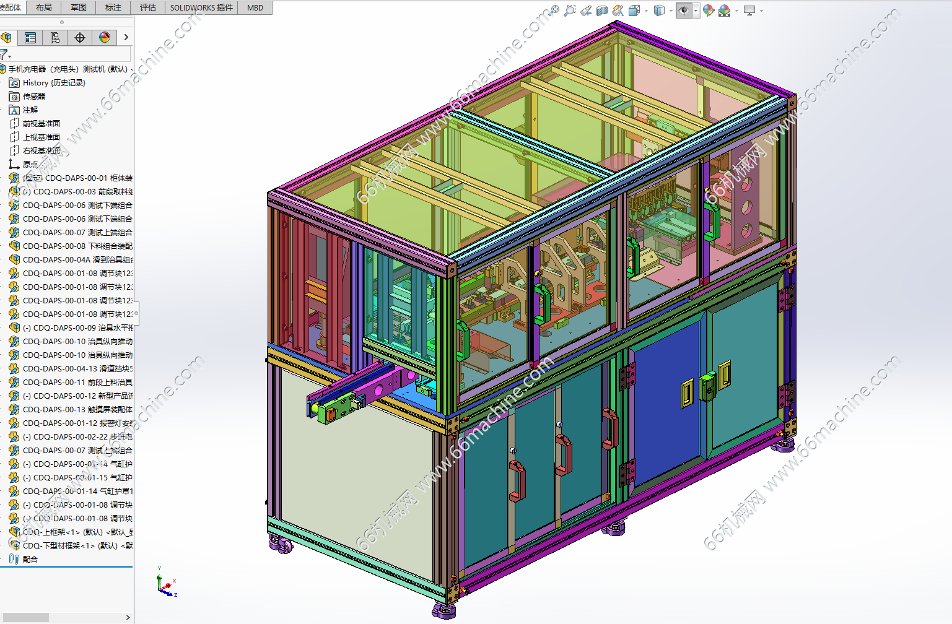The image size is (952, 624).
Task: Open the DimXpertManager crosshair tab
Action: pyautogui.click(x=80, y=38)
